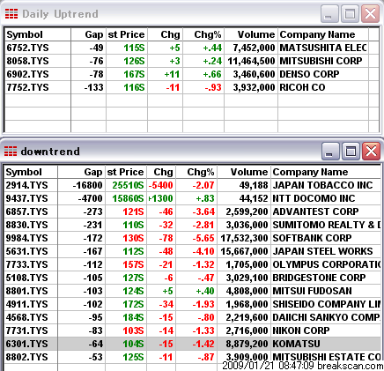Click the MATSUSHITA ELEC company name
The height and width of the screenshot is (371, 384).
click(323, 48)
